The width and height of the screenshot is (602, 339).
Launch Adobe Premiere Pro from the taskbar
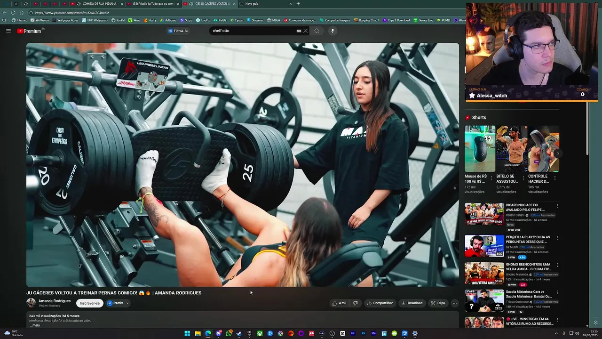[353, 333]
